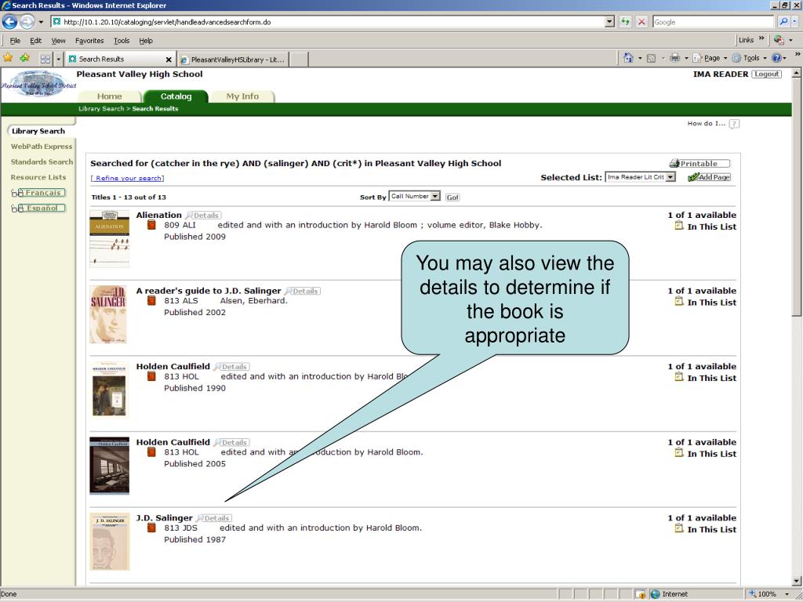Click the J.D. Salinger book cover thumbnail

click(110, 542)
